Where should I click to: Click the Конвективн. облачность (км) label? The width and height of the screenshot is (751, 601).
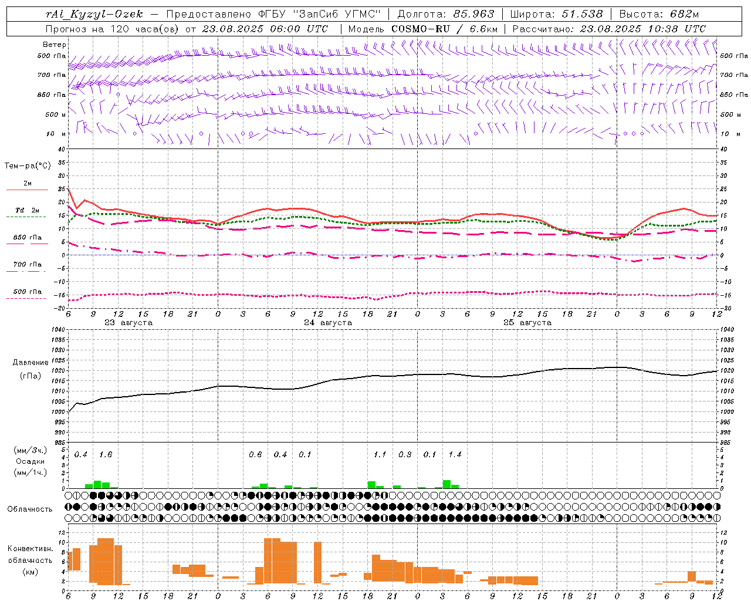click(30, 561)
